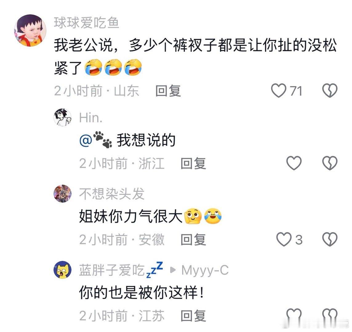
Task: Open the yellow cat avatar of 蓝胖子爱吃
Action: (x=63, y=270)
